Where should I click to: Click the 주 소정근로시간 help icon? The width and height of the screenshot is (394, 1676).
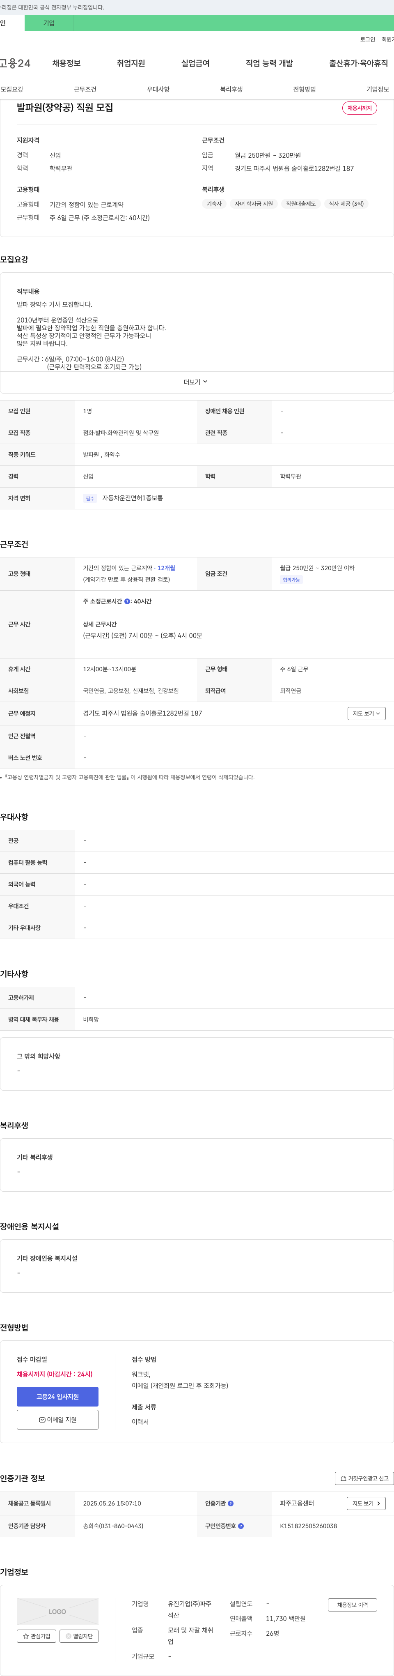(x=127, y=601)
